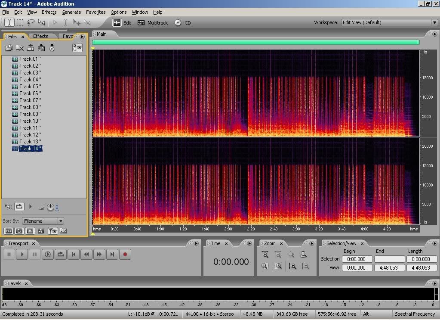Image resolution: width=440 pixels, height=320 pixels.
Task: Click the Close File icon in the Files panel
Action: pos(20,48)
